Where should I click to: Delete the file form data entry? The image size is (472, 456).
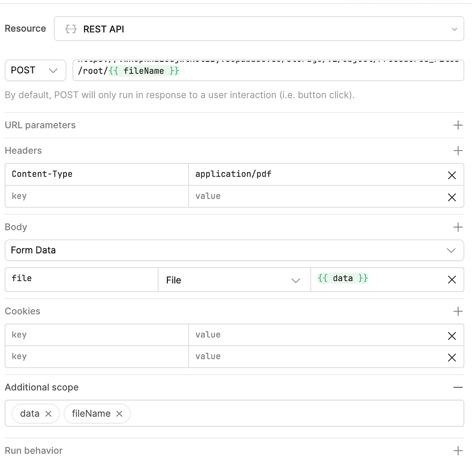pos(452,279)
